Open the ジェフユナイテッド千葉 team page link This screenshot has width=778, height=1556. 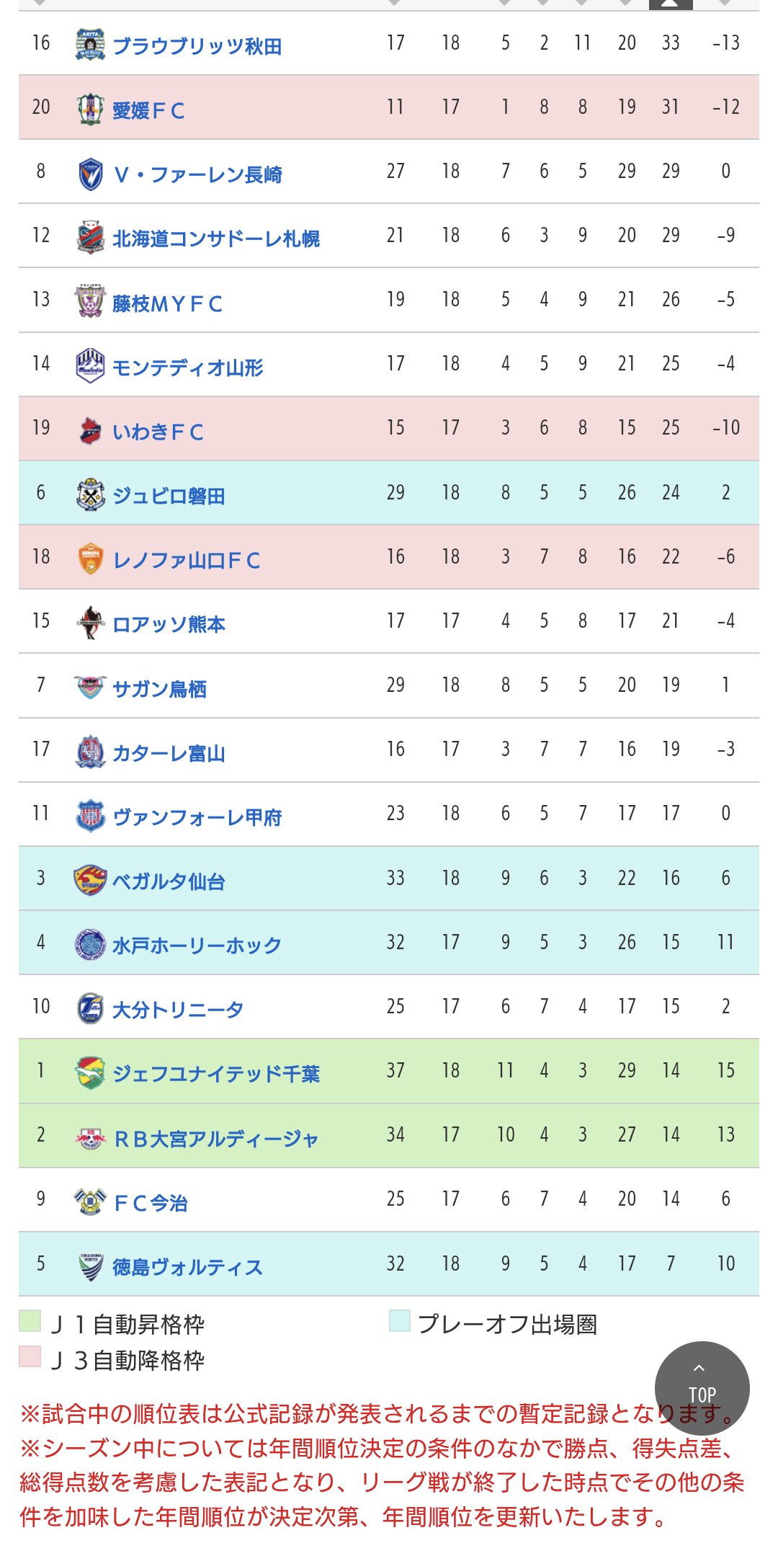tap(216, 1073)
